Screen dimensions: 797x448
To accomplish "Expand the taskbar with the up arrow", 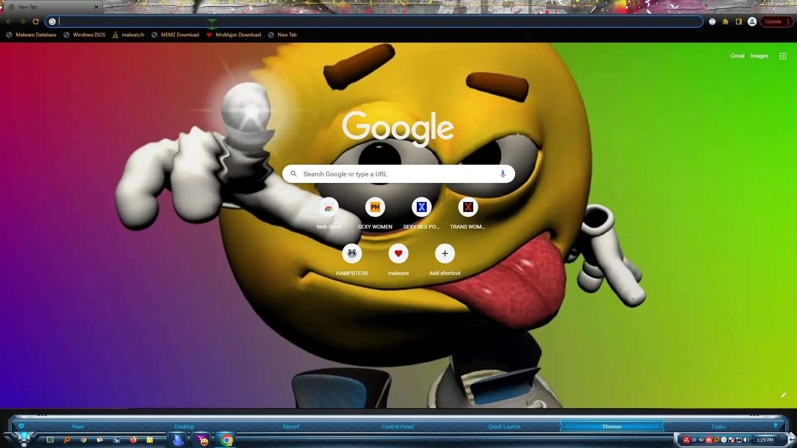I will pyautogui.click(x=775, y=426).
